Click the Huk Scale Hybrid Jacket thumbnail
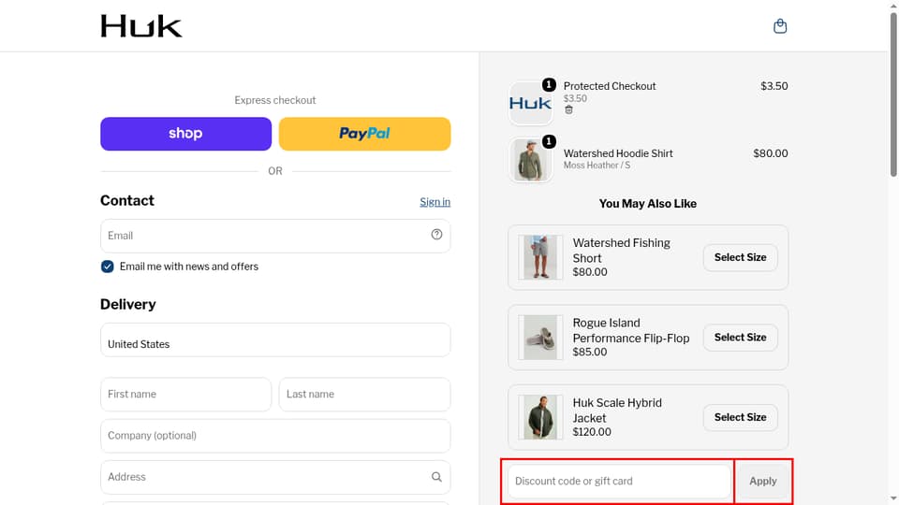Viewport: 899px width, 505px height. [x=540, y=417]
